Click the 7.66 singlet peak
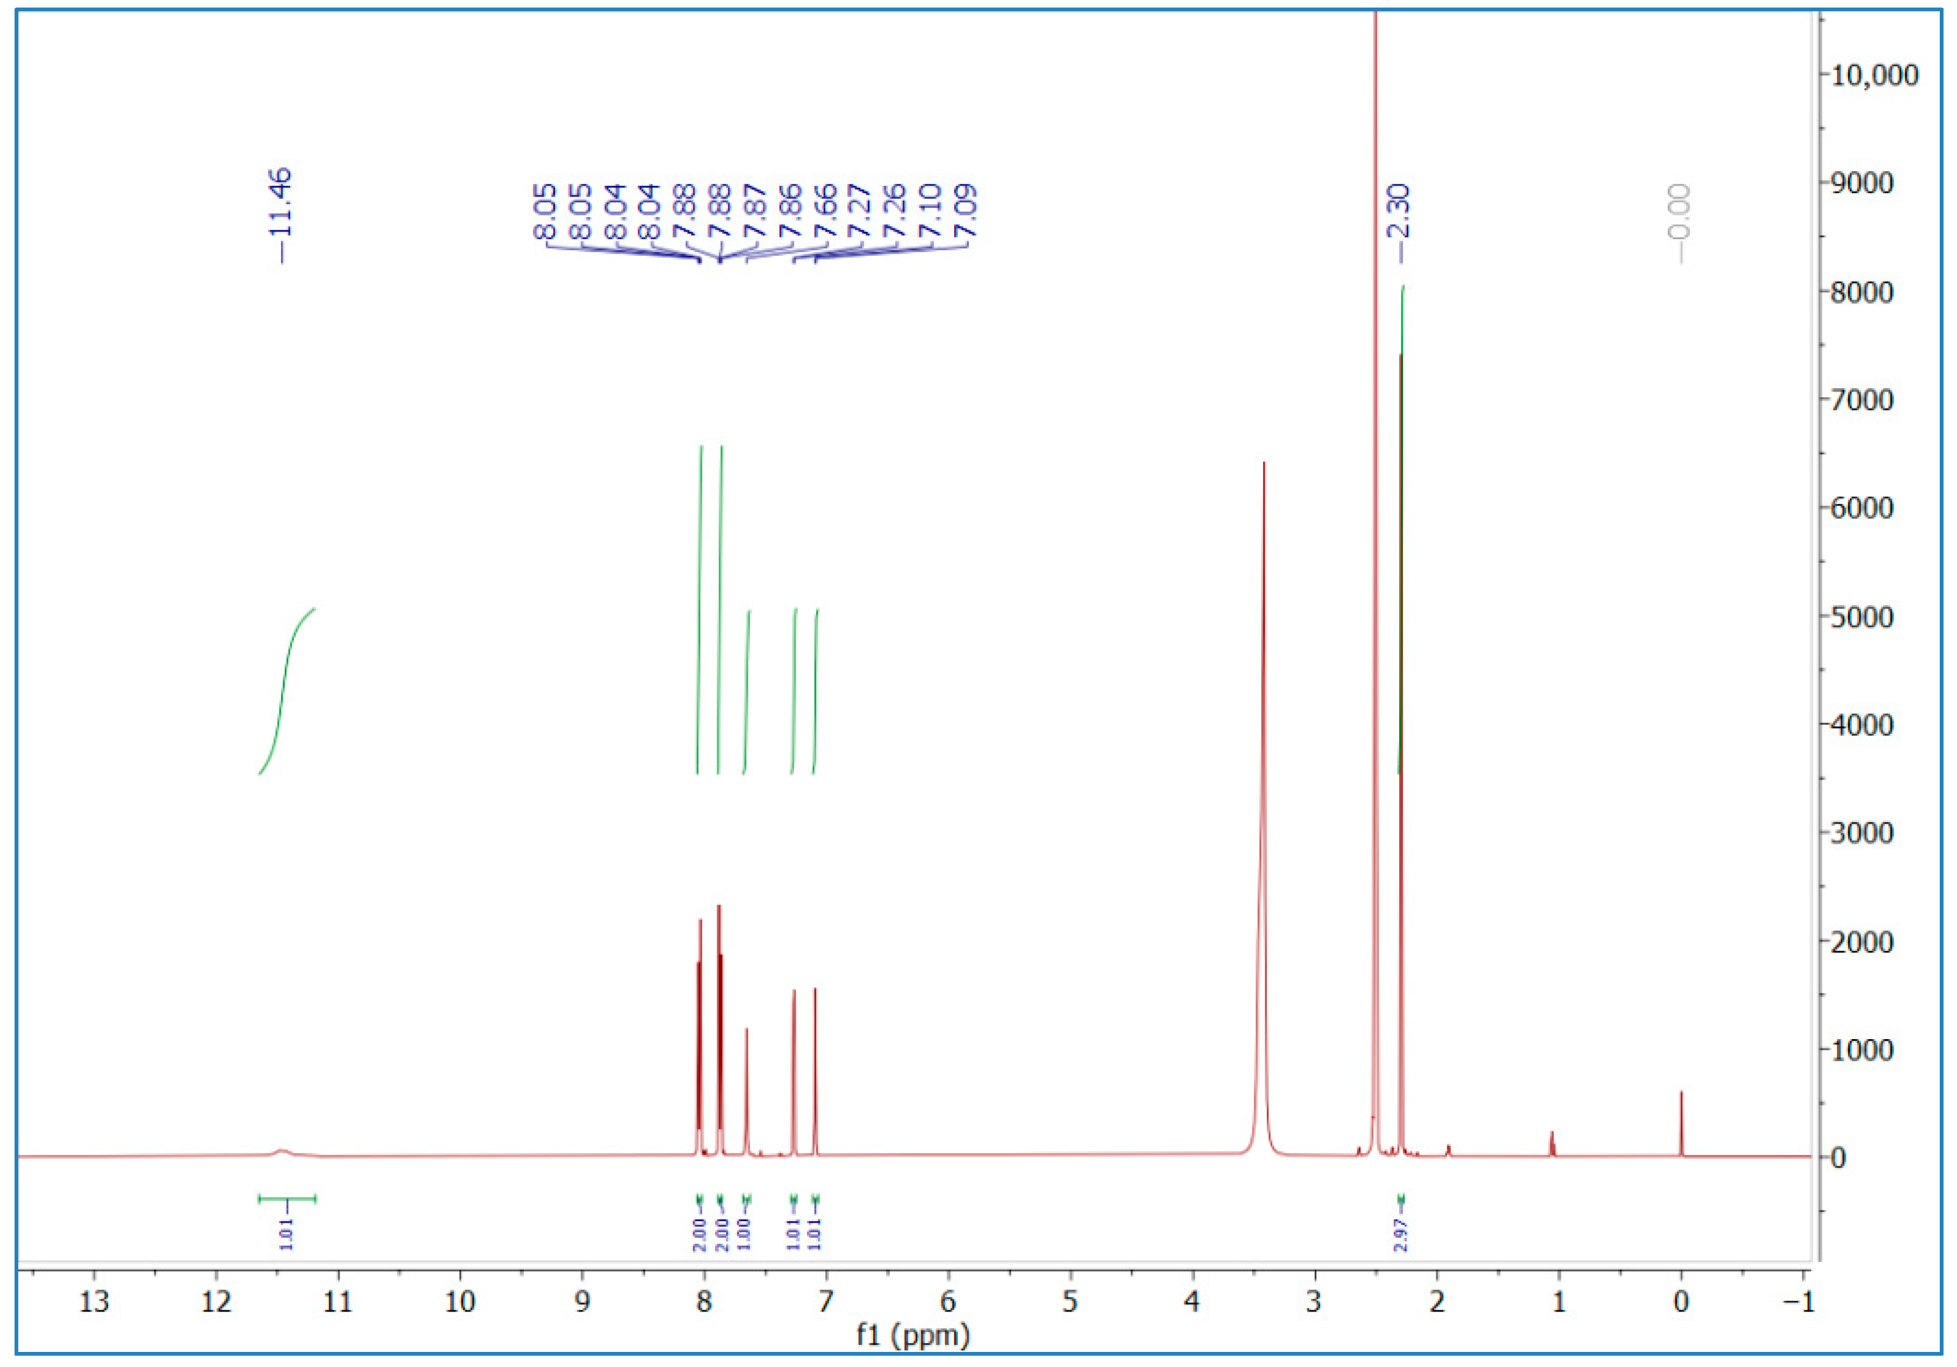 click(x=747, y=1065)
